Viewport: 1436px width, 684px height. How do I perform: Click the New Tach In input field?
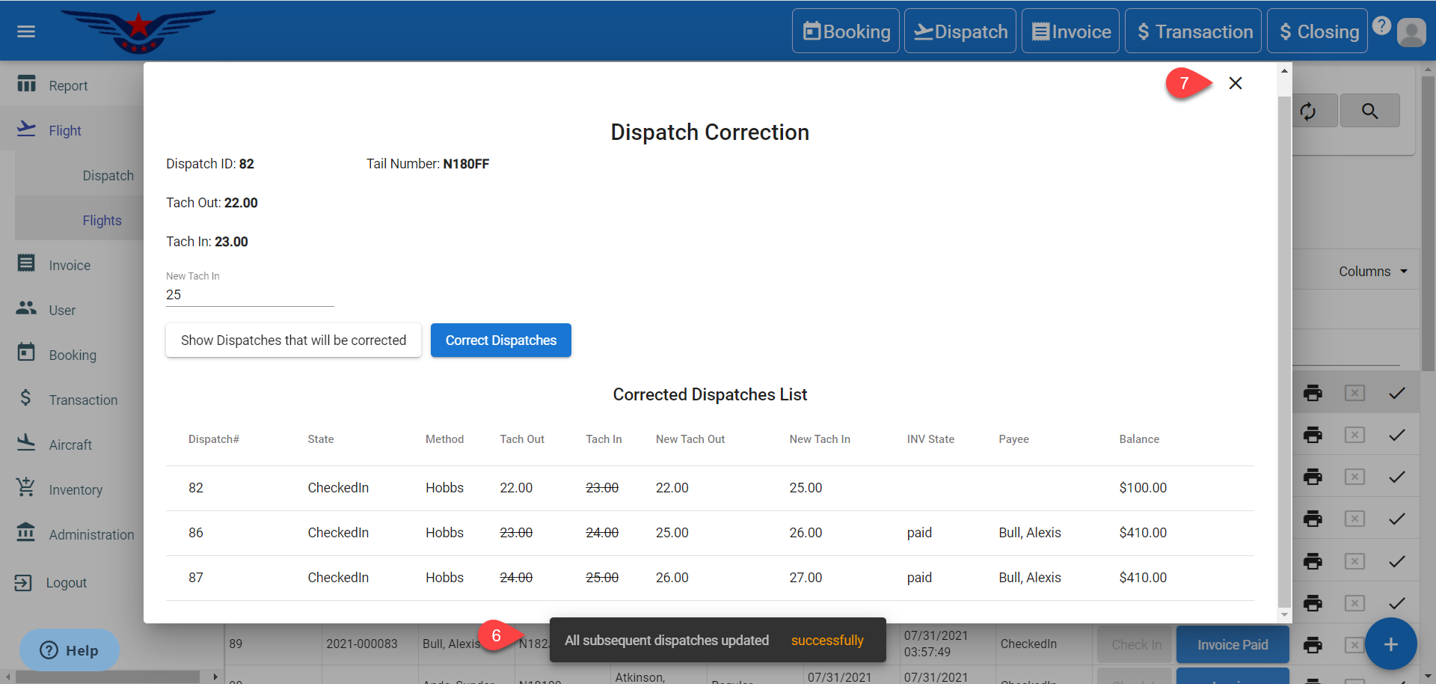[x=249, y=295]
